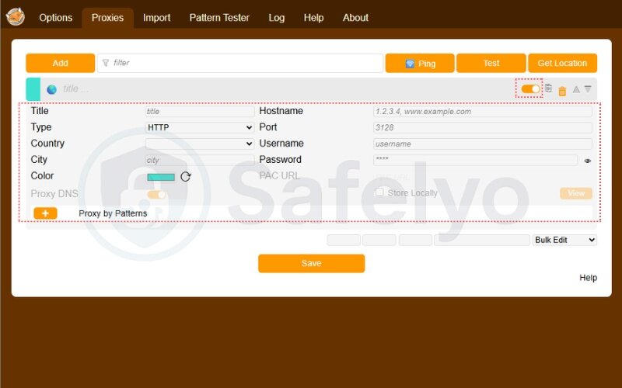Viewport: 622px width, 388px height.
Task: Show the password using the eye icon
Action: [588, 161]
